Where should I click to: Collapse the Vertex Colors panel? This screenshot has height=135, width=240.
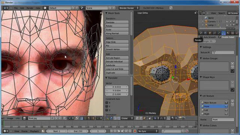[x=201, y=126]
